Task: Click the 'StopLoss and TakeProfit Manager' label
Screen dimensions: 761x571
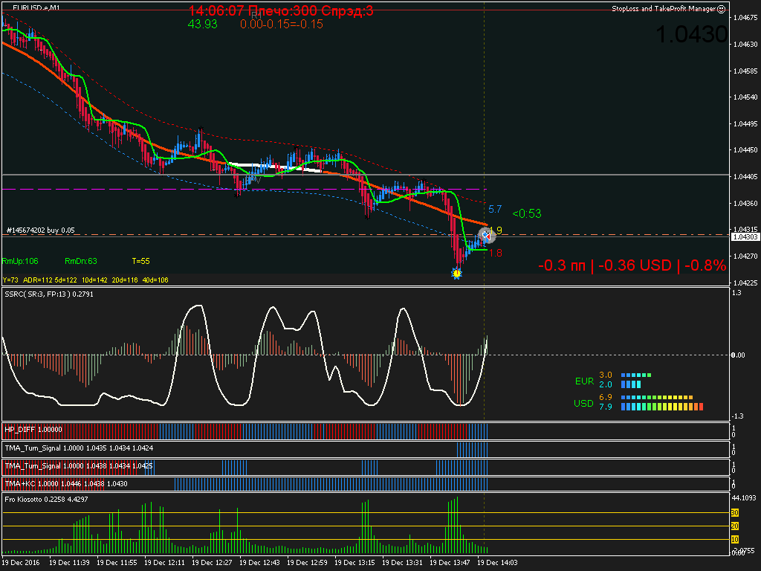Action: click(664, 9)
